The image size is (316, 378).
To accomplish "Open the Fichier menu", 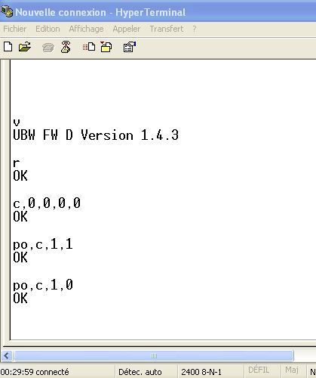I will pyautogui.click(x=15, y=29).
